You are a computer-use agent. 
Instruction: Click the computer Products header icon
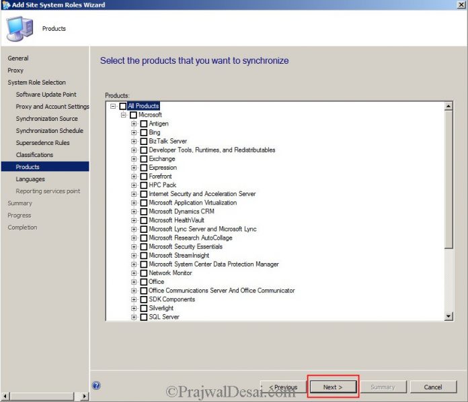(19, 29)
